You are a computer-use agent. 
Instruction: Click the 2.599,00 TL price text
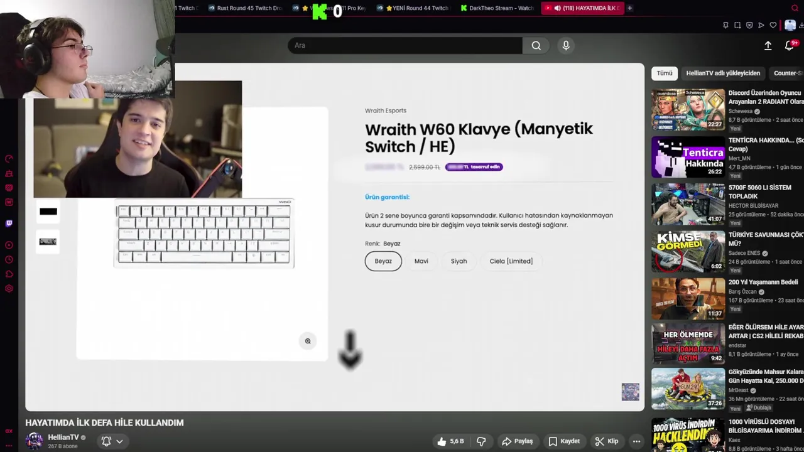(425, 167)
